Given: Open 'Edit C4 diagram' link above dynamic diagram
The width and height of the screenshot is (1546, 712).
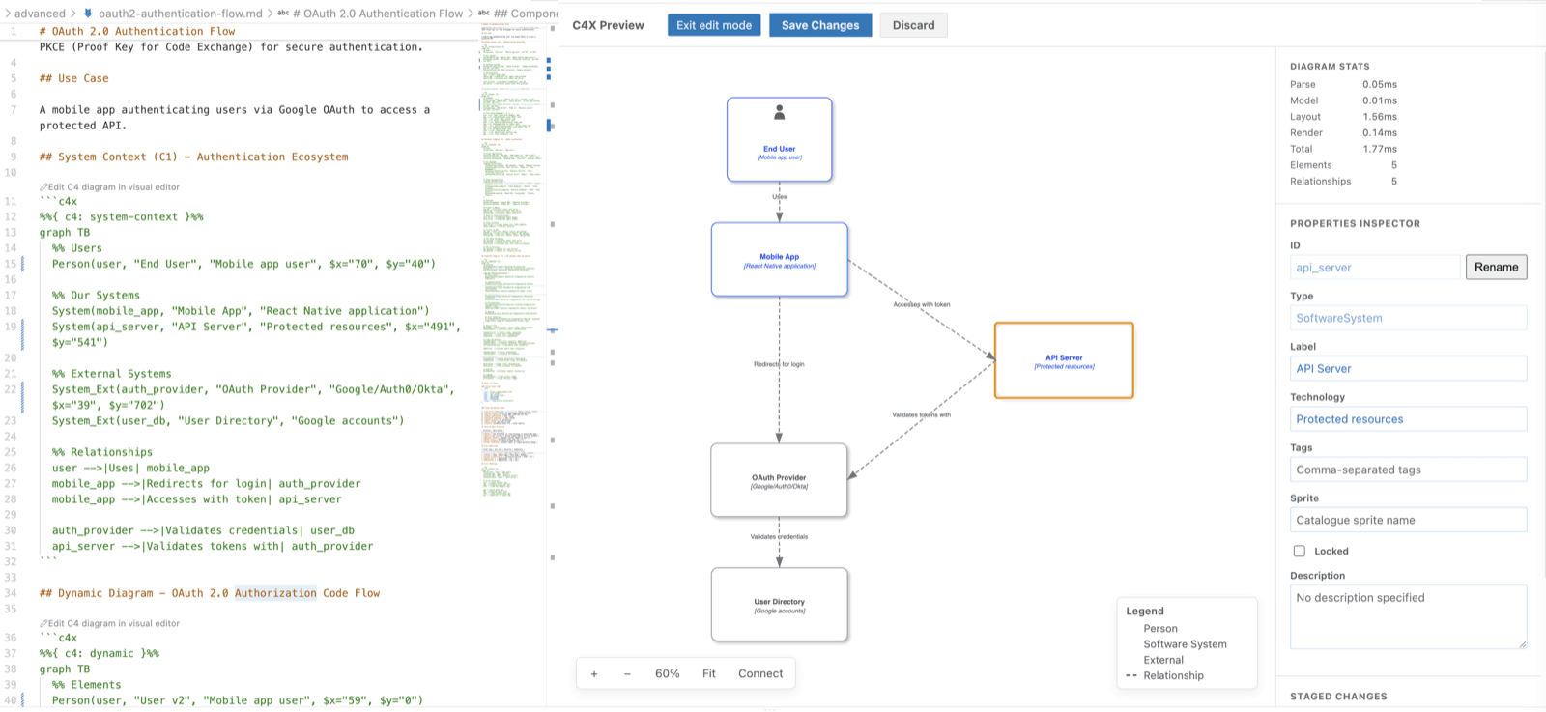Looking at the screenshot, I should (x=109, y=624).
